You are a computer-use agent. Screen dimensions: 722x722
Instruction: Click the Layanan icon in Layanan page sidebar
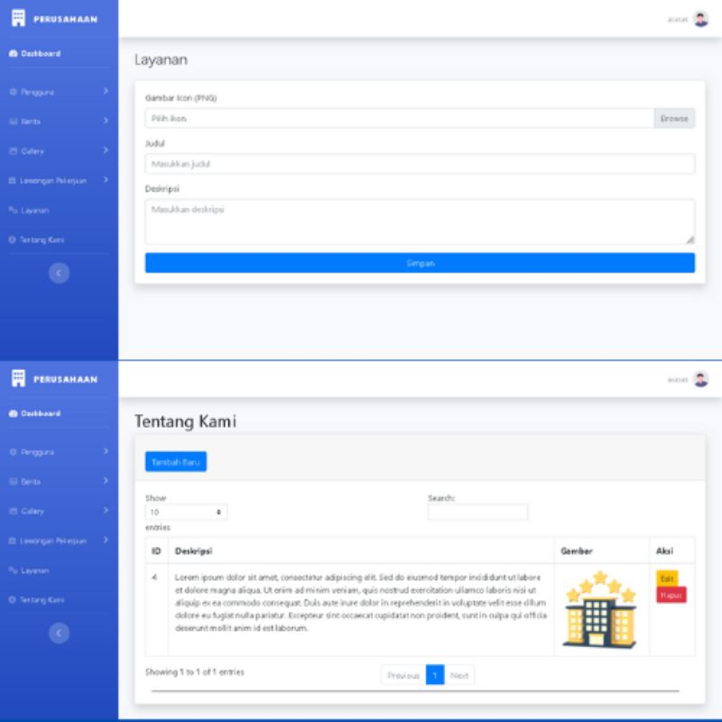[x=13, y=210]
